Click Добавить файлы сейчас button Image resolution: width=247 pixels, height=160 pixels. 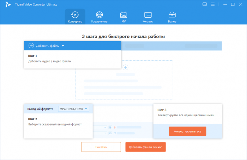pos(145,147)
